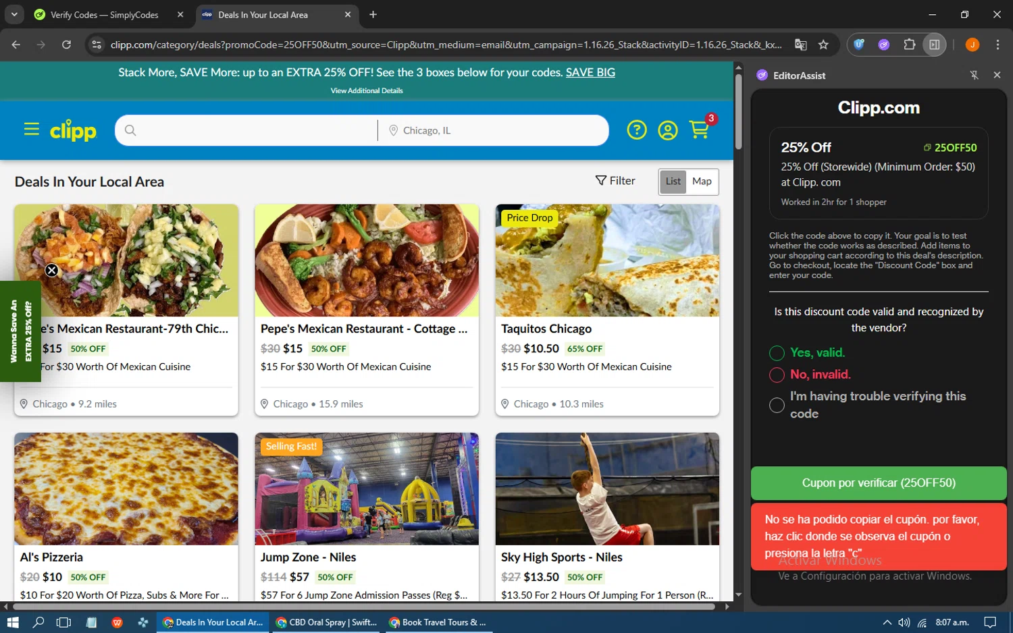Viewport: 1013px width, 633px height.
Task: Unpin the EditorAssist side panel
Action: click(x=974, y=76)
